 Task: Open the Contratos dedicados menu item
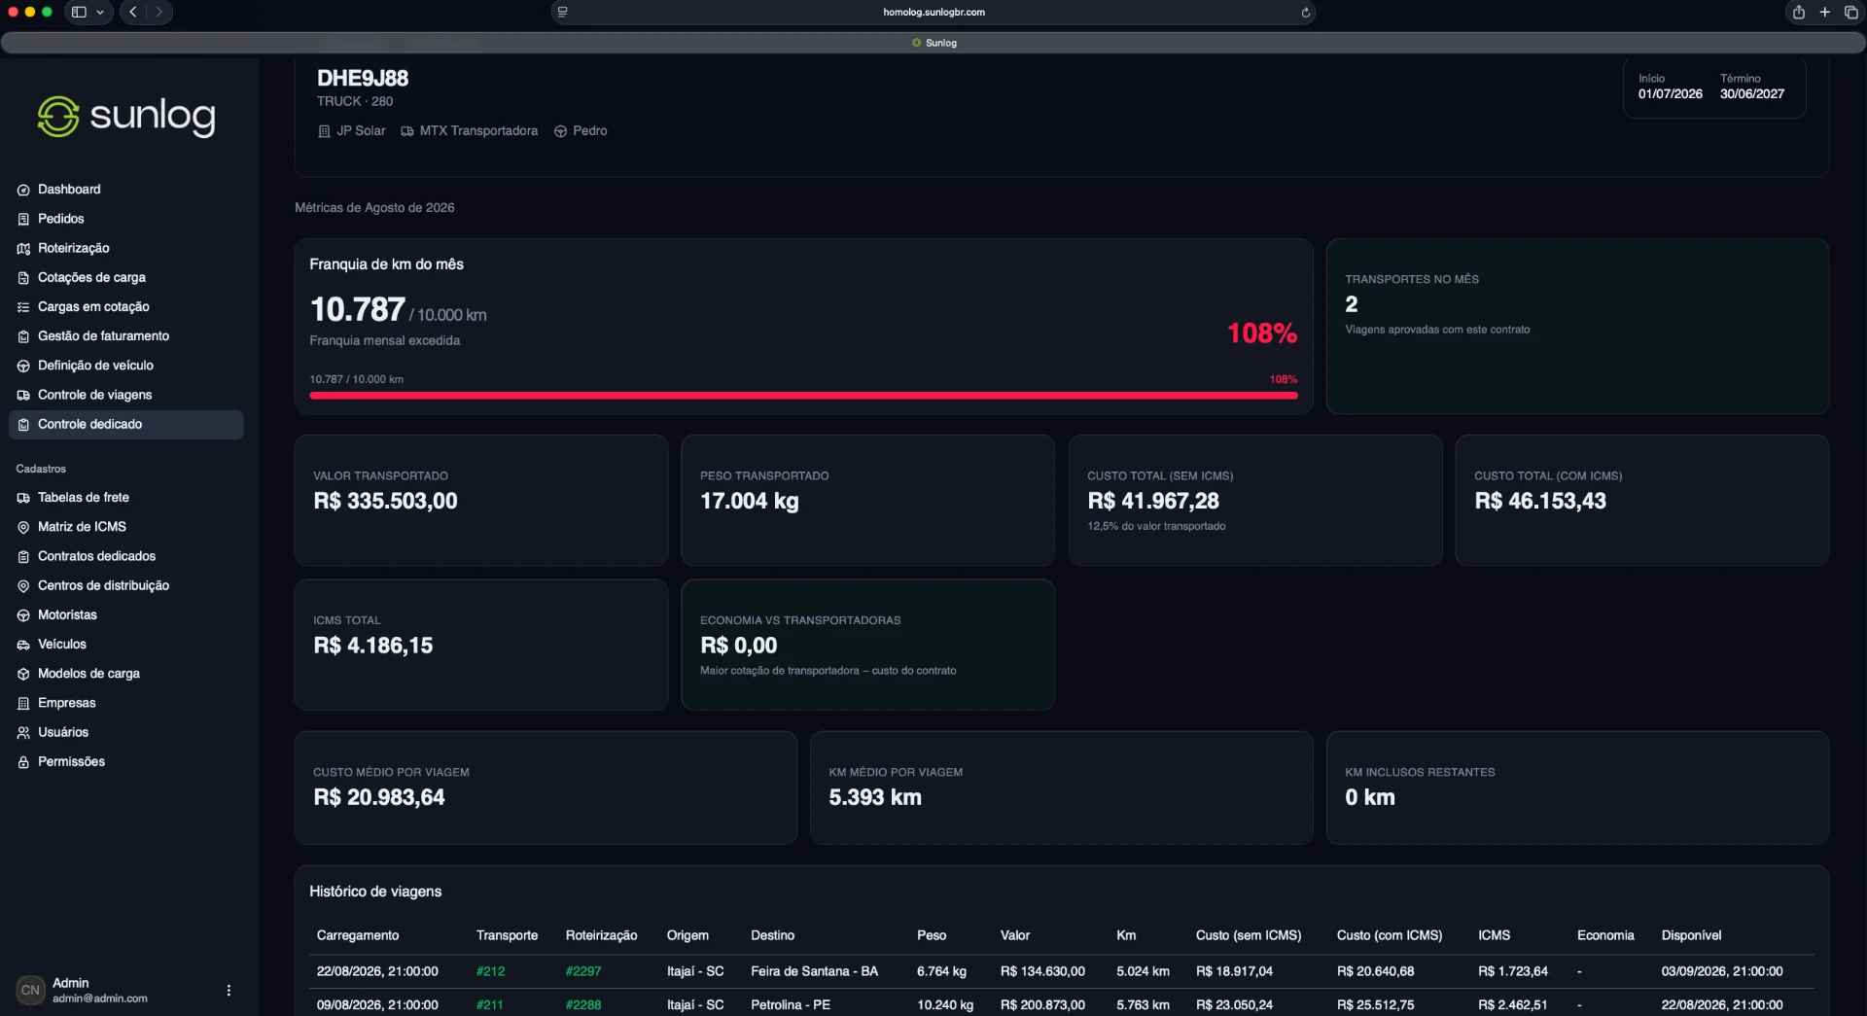coord(125,557)
